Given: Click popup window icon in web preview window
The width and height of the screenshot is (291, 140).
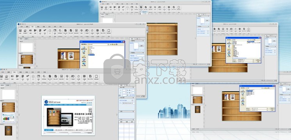Looking at the screenshot, I should pos(38,76).
